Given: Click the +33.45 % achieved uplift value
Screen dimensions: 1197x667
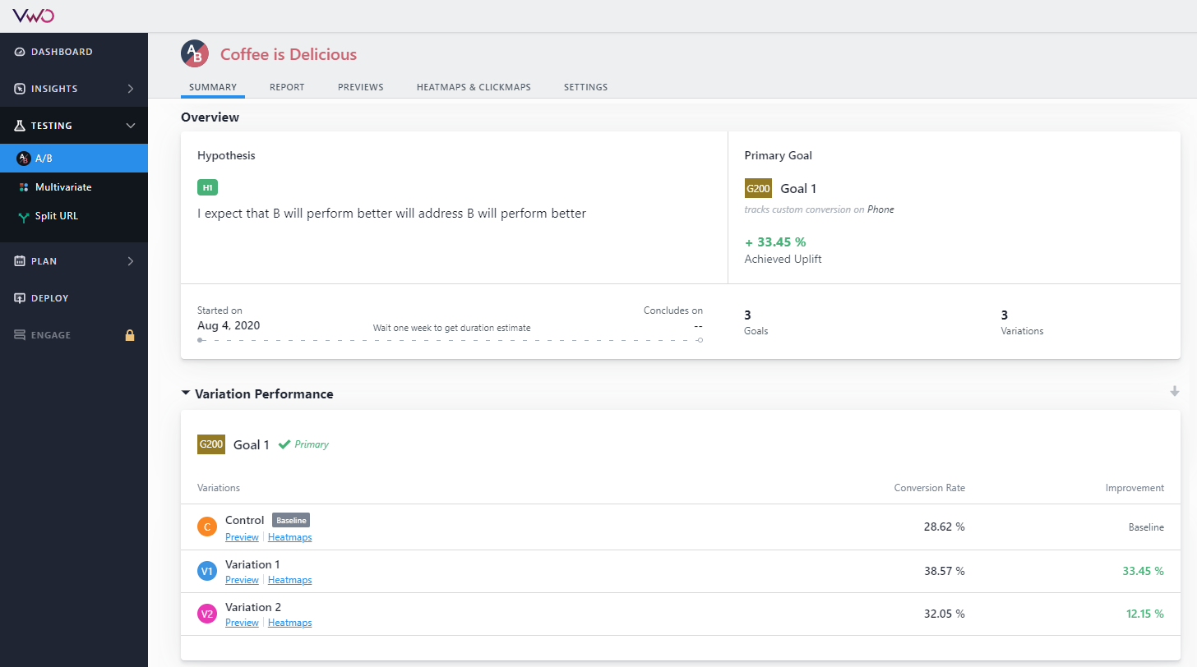Looking at the screenshot, I should (775, 241).
